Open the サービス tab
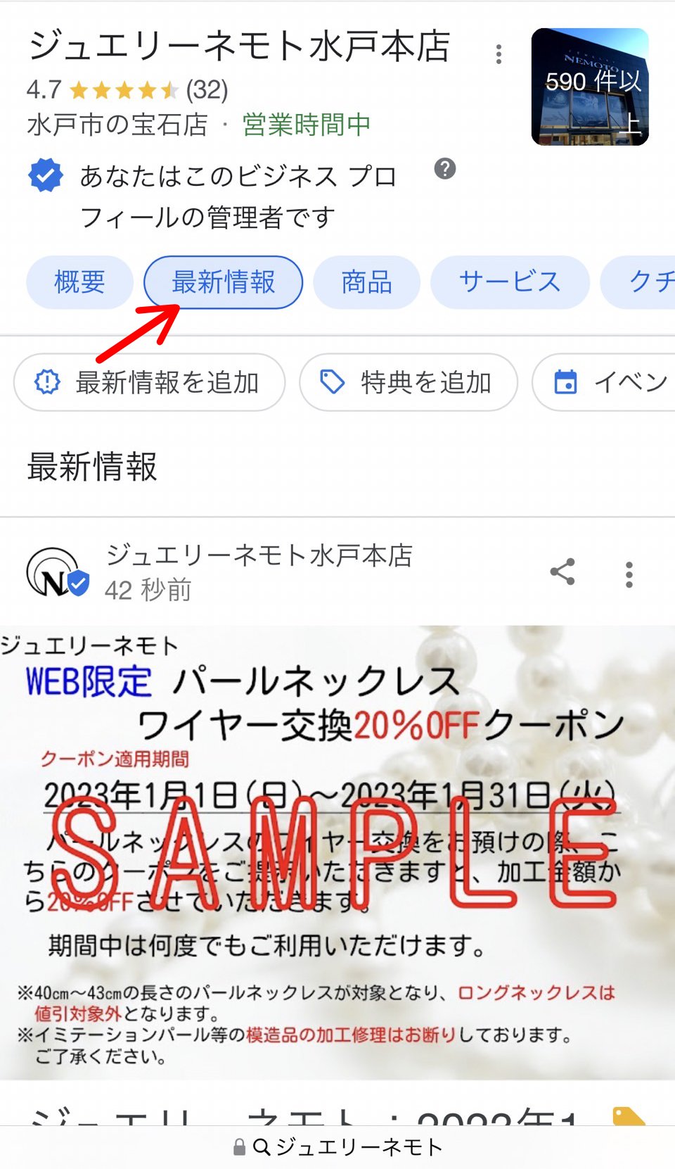This screenshot has width=675, height=1169. point(510,282)
